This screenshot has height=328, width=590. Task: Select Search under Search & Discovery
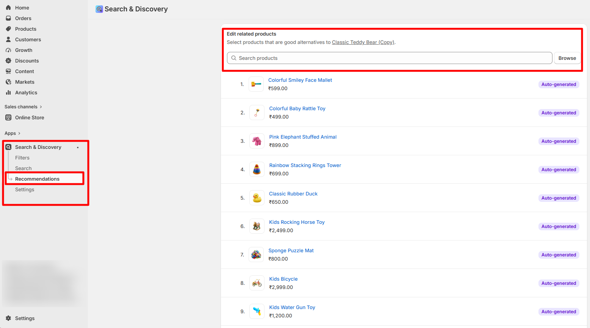click(23, 168)
